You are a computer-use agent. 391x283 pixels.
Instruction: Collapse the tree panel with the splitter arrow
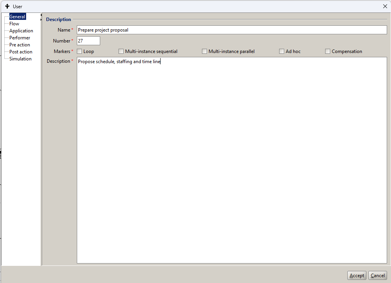click(41, 15)
